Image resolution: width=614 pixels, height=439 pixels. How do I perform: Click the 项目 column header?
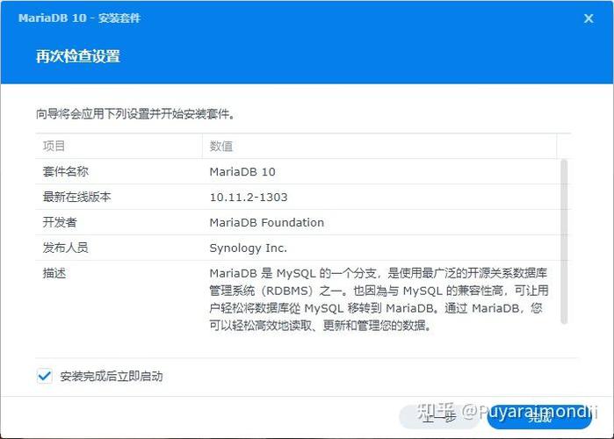coord(119,146)
